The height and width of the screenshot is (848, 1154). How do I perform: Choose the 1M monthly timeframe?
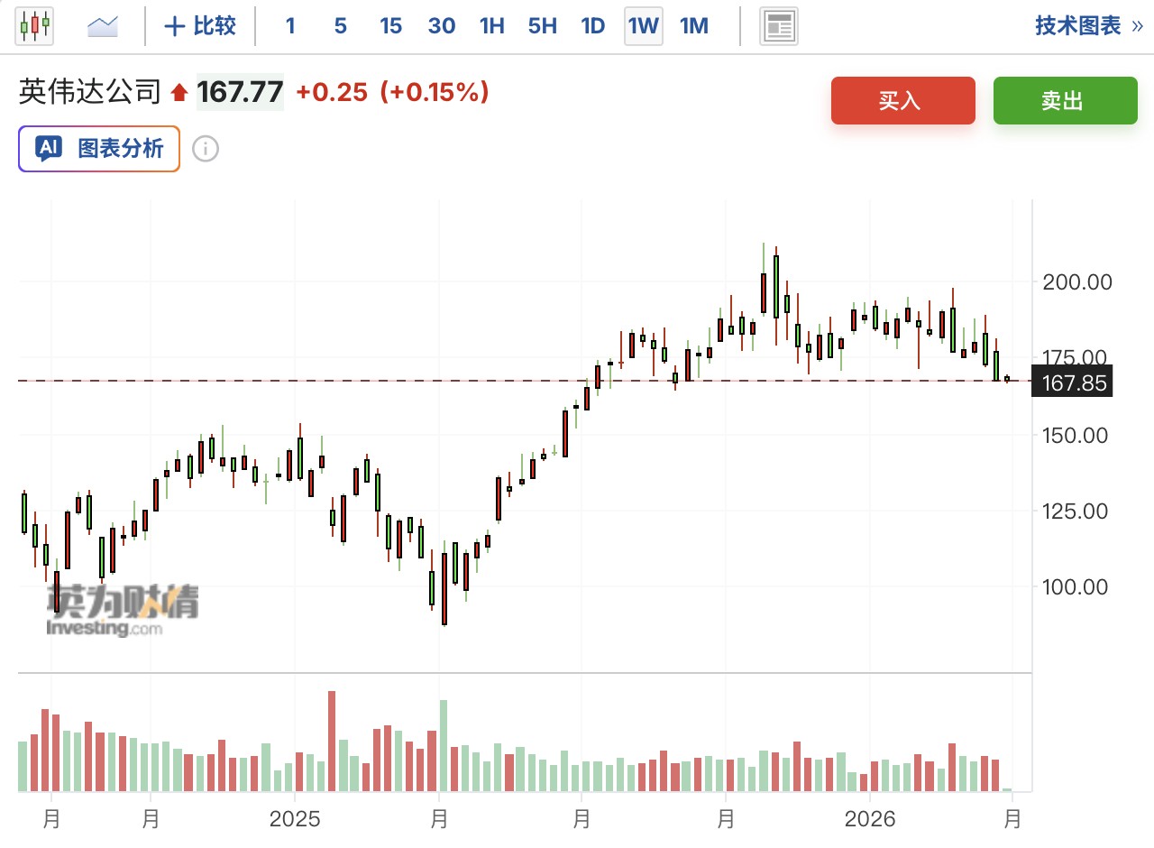pos(694,26)
